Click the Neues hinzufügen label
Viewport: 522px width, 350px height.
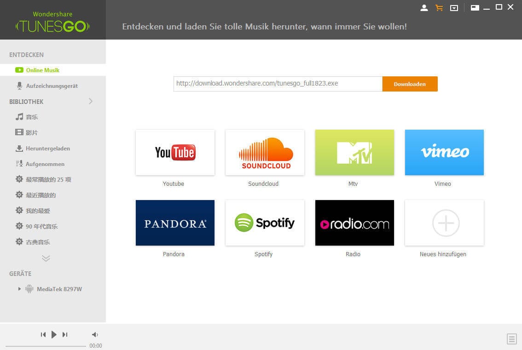pos(443,254)
